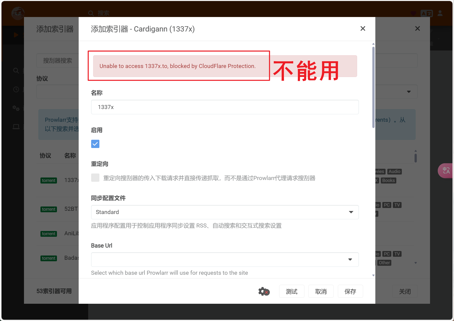The height and width of the screenshot is (321, 454).
Task: Click the CloudFlare error message text
Action: (178, 66)
